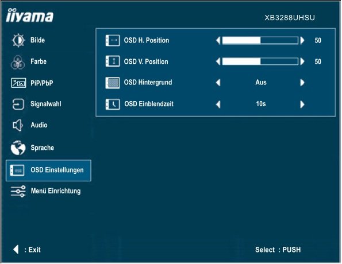342x264 pixels.
Task: Click the OSD Hintergrund pattern icon
Action: (113, 83)
